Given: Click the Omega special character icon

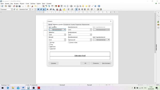Looking at the screenshot, I should point(71,6).
